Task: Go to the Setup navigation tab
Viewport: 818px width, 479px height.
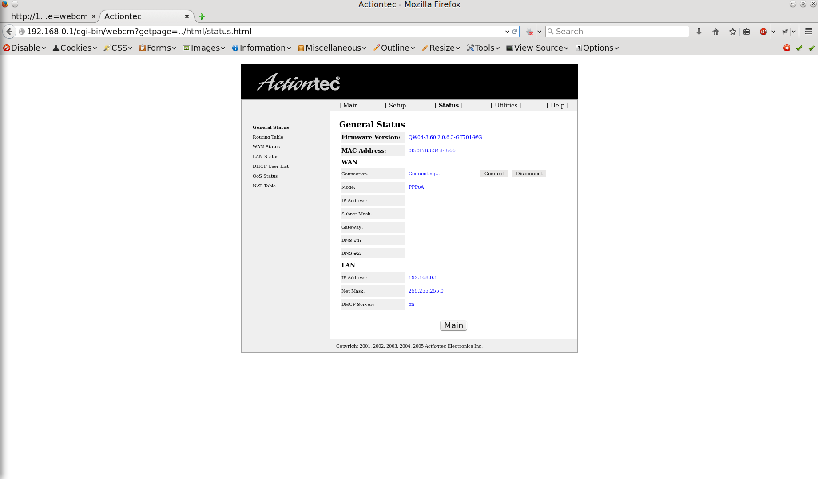Action: [397, 105]
